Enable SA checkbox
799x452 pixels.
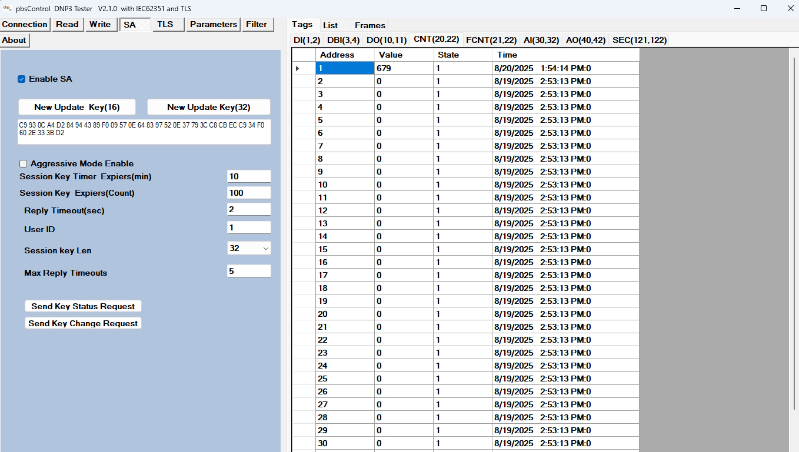click(22, 79)
